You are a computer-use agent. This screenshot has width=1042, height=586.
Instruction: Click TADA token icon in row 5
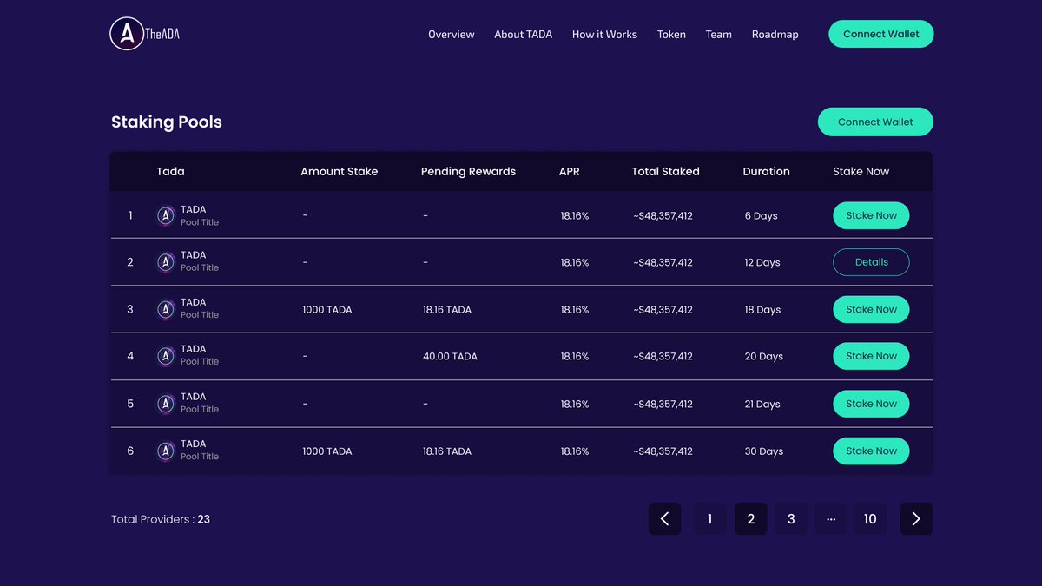[x=166, y=404]
